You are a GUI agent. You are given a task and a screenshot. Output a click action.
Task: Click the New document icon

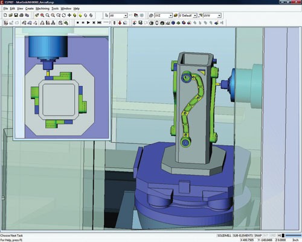(5, 15)
